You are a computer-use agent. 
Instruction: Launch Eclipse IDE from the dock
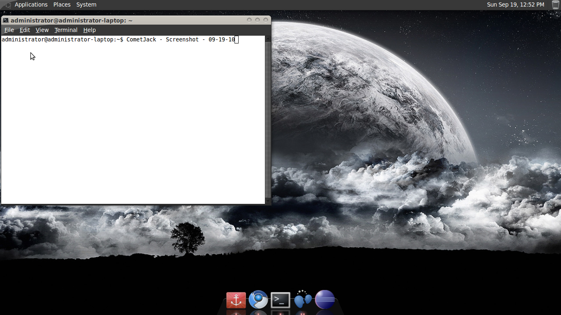coord(324,300)
